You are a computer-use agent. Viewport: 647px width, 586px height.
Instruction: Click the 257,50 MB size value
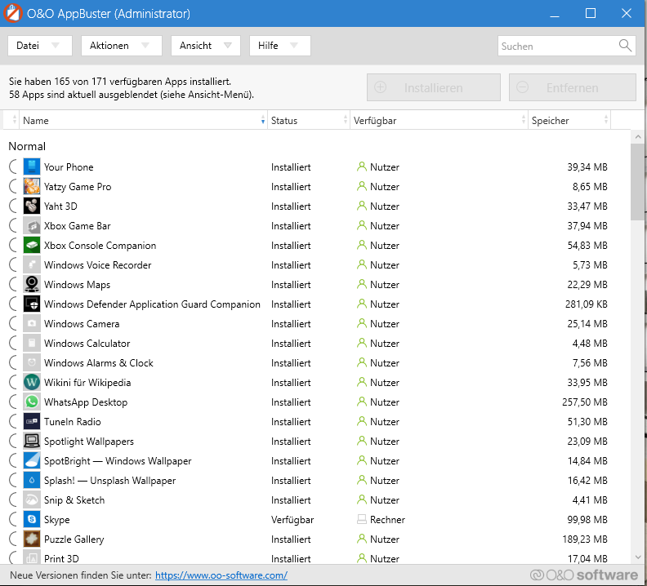(x=585, y=402)
